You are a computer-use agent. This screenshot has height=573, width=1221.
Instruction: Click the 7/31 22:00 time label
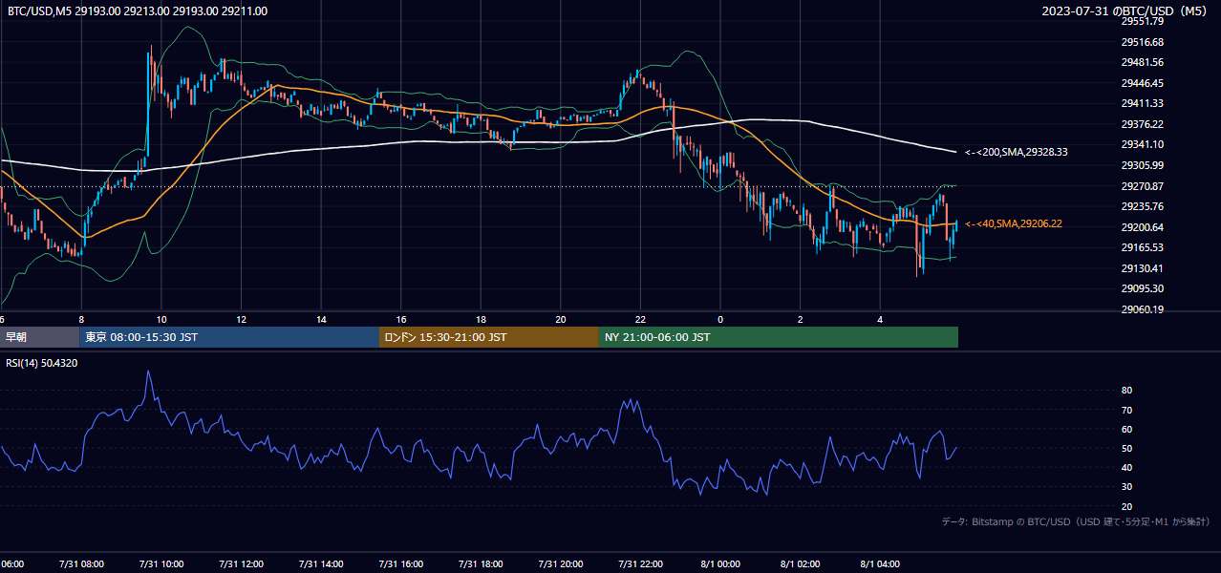[x=640, y=563]
